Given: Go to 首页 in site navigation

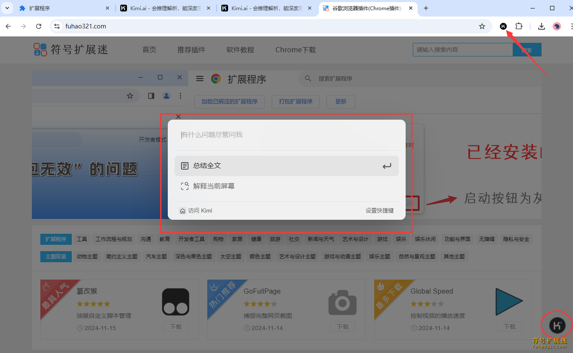Looking at the screenshot, I should (150, 50).
